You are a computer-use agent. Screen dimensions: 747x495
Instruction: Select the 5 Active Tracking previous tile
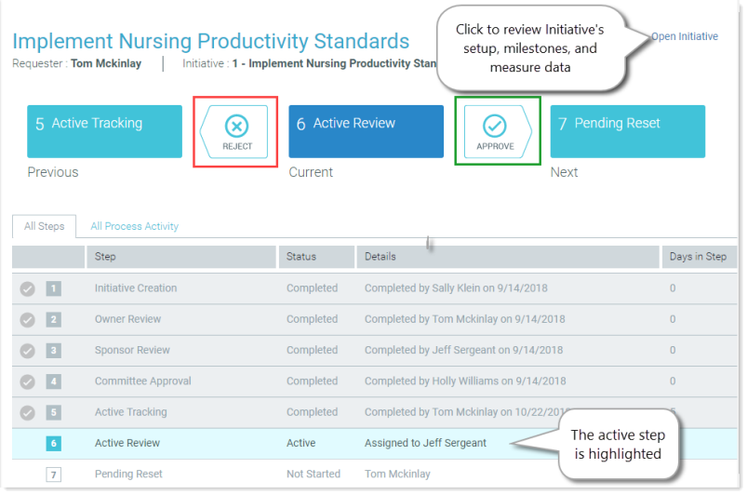[104, 131]
